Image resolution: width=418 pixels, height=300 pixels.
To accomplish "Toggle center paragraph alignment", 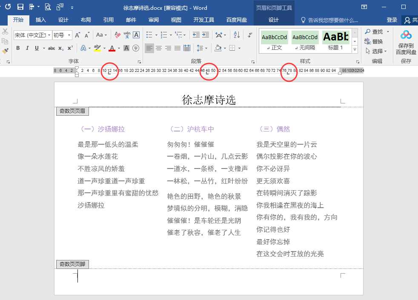I will click(159, 48).
